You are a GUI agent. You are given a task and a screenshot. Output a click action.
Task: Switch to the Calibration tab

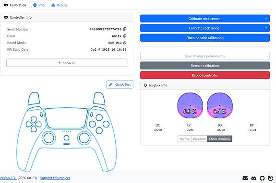pos(15,5)
